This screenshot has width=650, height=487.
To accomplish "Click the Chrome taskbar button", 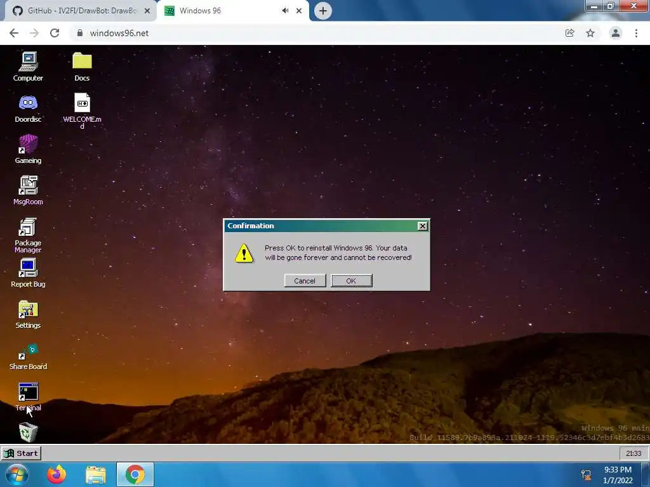I will (135, 474).
